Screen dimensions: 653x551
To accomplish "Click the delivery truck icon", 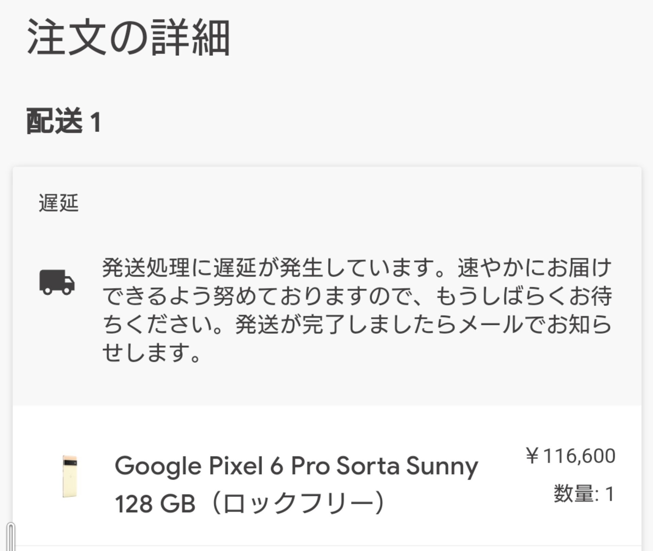I will pyautogui.click(x=57, y=282).
